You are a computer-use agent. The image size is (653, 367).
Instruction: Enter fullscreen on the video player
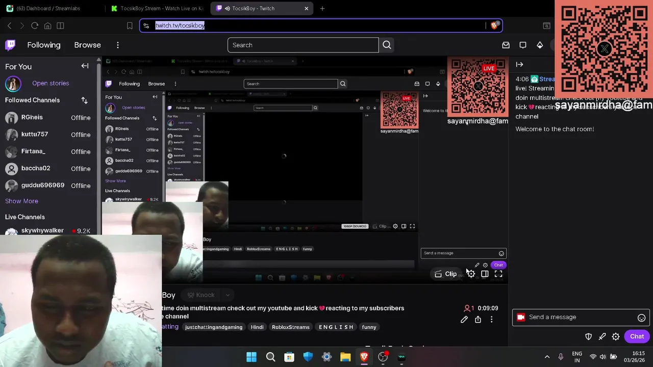(x=498, y=274)
